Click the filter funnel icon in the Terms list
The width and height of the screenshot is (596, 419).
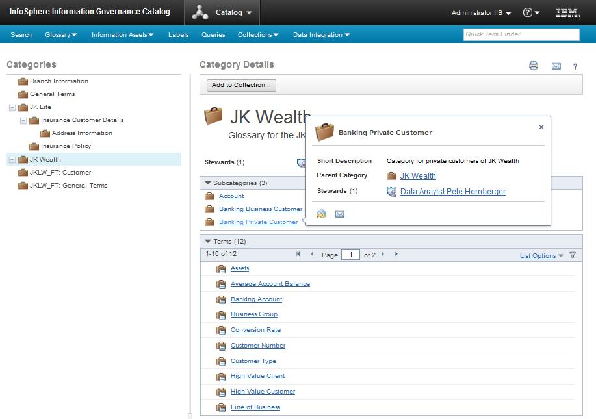coord(573,255)
